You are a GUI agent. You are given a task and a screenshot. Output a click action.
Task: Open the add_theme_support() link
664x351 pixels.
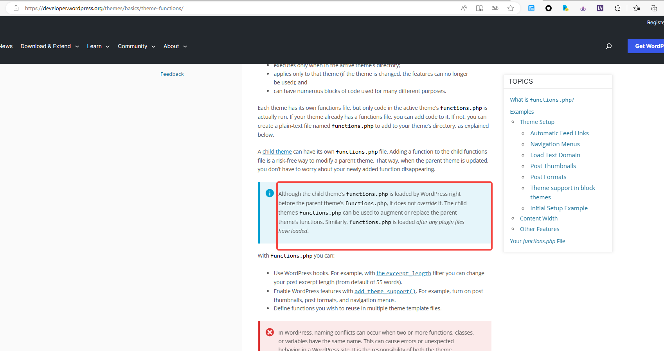coord(385,291)
